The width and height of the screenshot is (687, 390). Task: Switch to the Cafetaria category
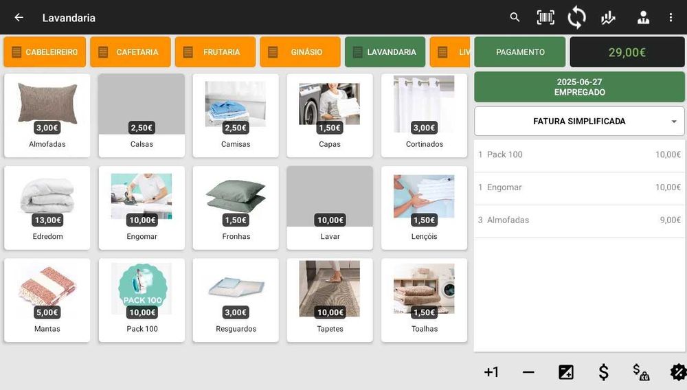pyautogui.click(x=131, y=52)
